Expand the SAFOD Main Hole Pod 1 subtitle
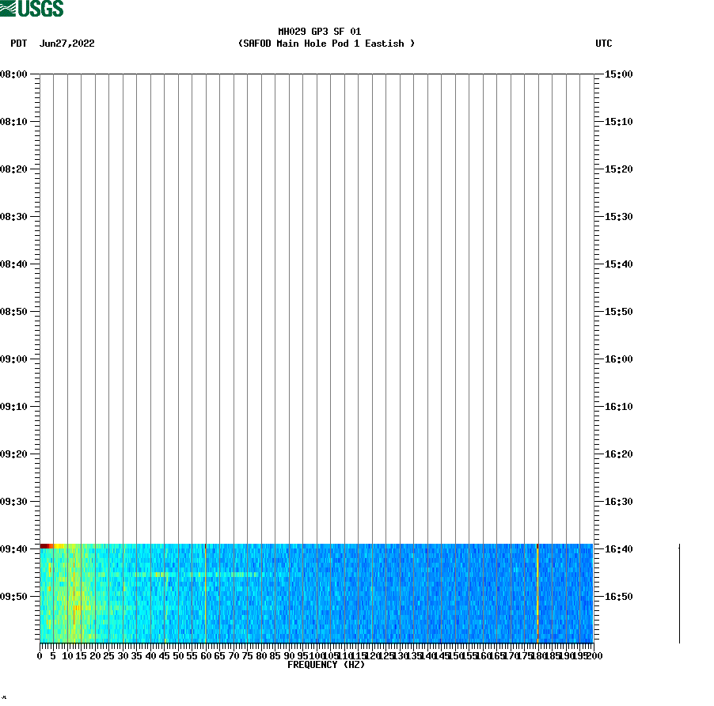 pos(325,44)
